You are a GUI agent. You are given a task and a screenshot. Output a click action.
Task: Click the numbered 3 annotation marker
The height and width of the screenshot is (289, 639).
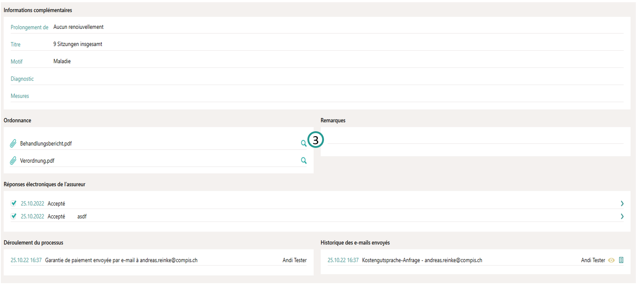pyautogui.click(x=315, y=140)
